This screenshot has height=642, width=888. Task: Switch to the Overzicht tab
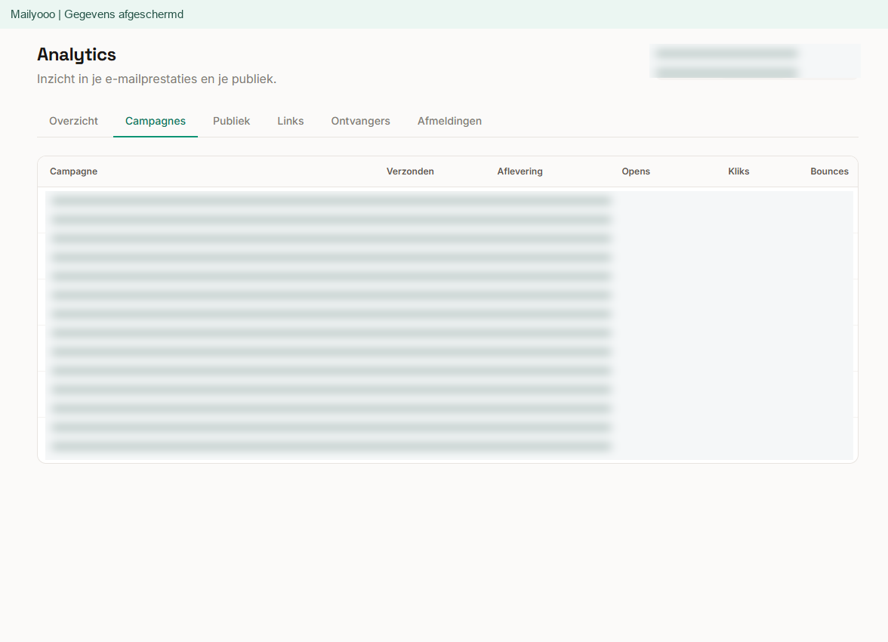click(x=74, y=121)
